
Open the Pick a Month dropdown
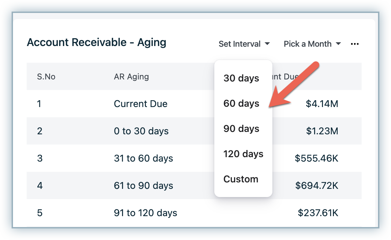312,44
